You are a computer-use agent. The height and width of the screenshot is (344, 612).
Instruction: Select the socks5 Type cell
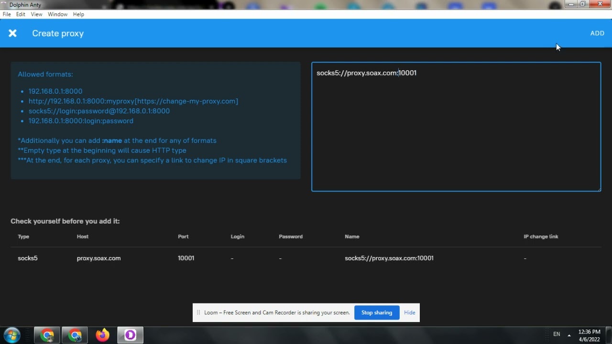click(28, 258)
